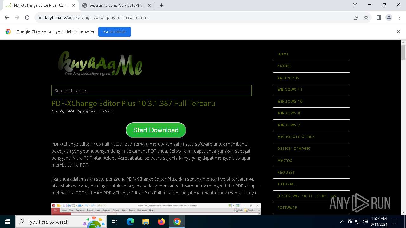The width and height of the screenshot is (406, 228).
Task: Focus the Search this site field
Action: pos(151,91)
